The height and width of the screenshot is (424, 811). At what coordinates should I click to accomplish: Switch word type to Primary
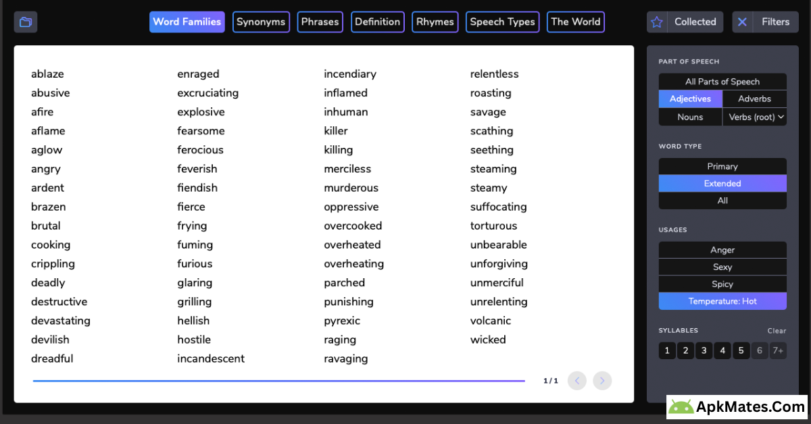(x=722, y=165)
